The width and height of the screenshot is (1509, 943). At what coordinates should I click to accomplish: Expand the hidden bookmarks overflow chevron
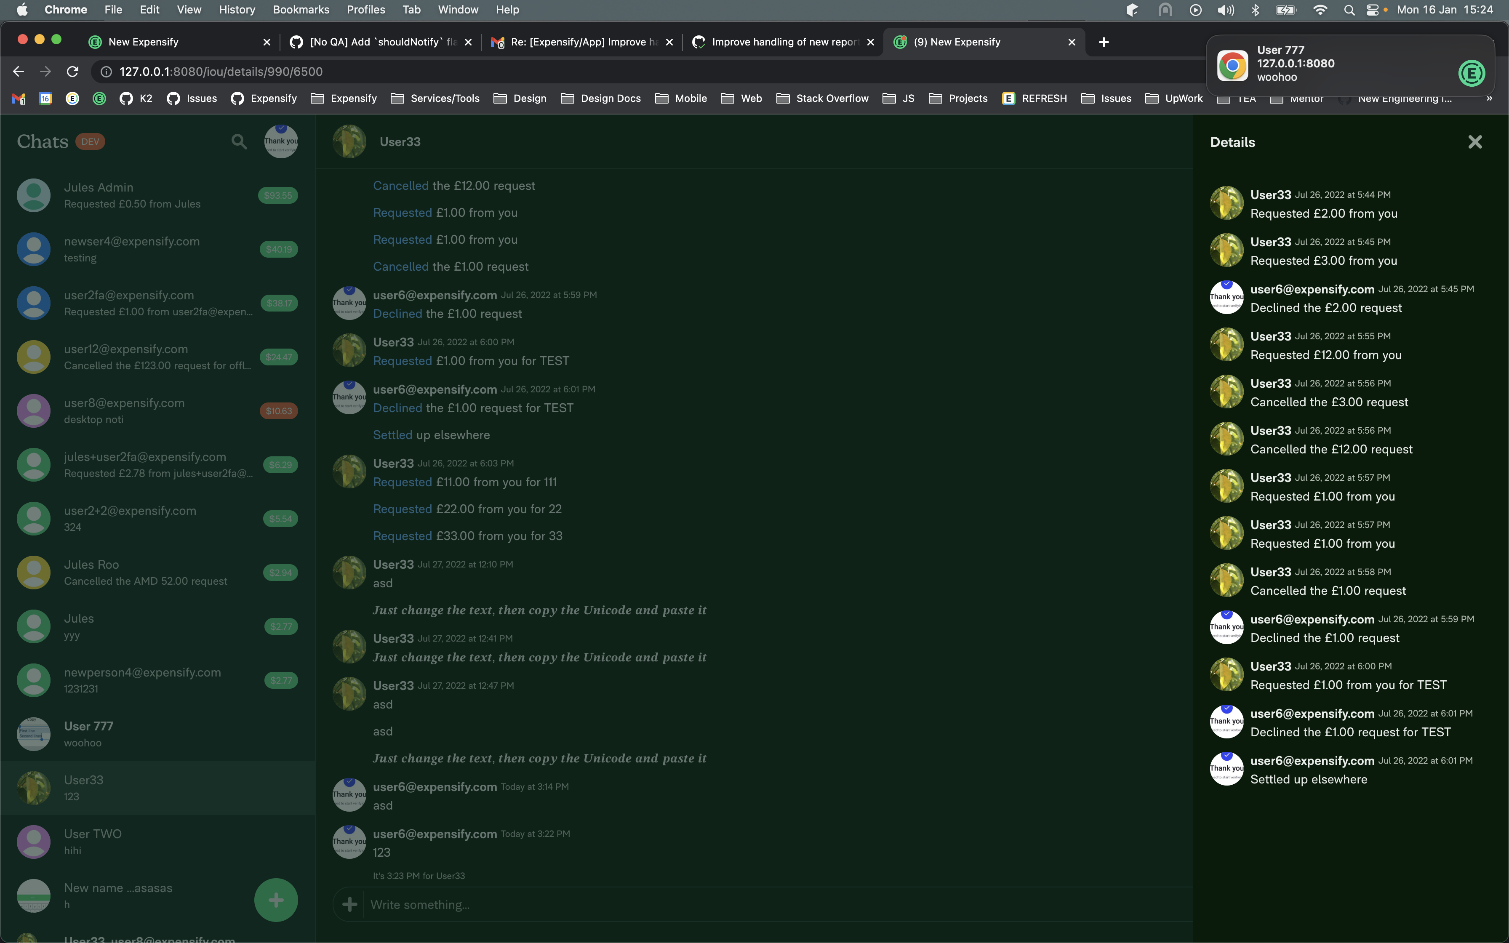pos(1489,99)
